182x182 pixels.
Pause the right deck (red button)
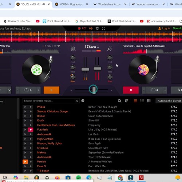tap(131, 90)
